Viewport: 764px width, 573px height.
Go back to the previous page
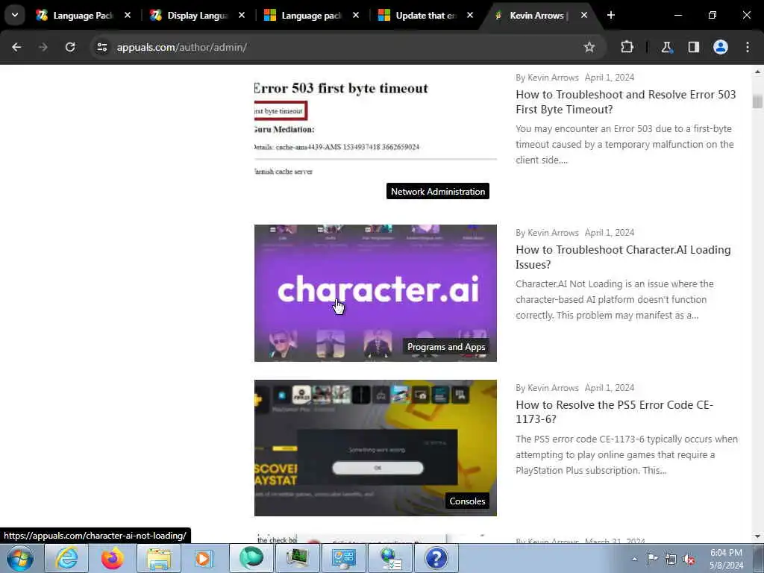pos(16,47)
